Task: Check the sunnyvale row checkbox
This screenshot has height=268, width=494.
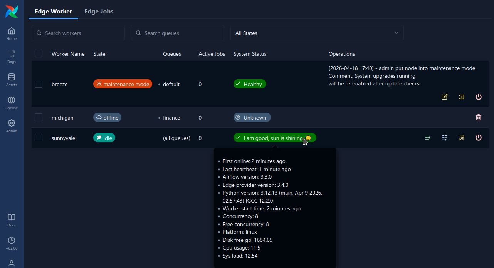Action: click(x=39, y=138)
